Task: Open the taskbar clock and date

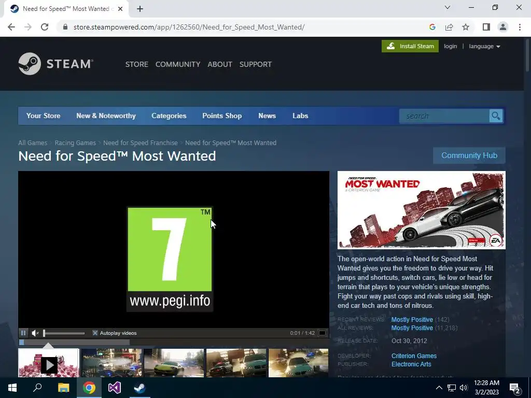Action: 486,388
